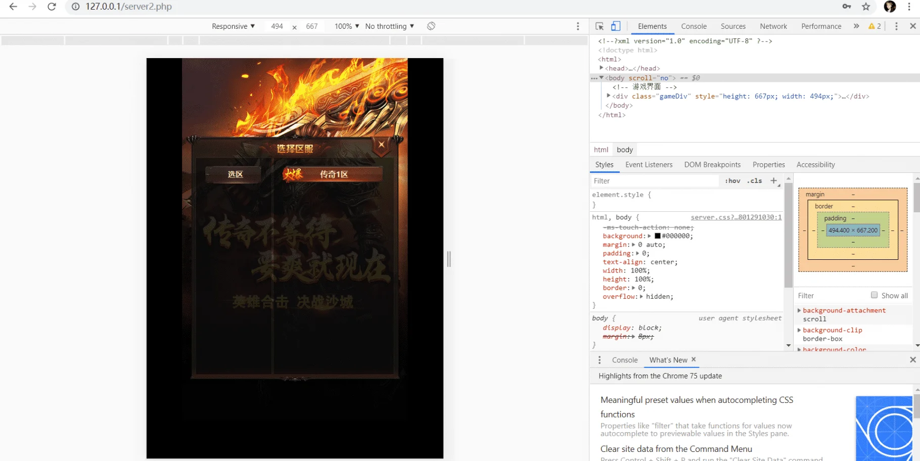Click the computed properties Filter field

click(832, 296)
